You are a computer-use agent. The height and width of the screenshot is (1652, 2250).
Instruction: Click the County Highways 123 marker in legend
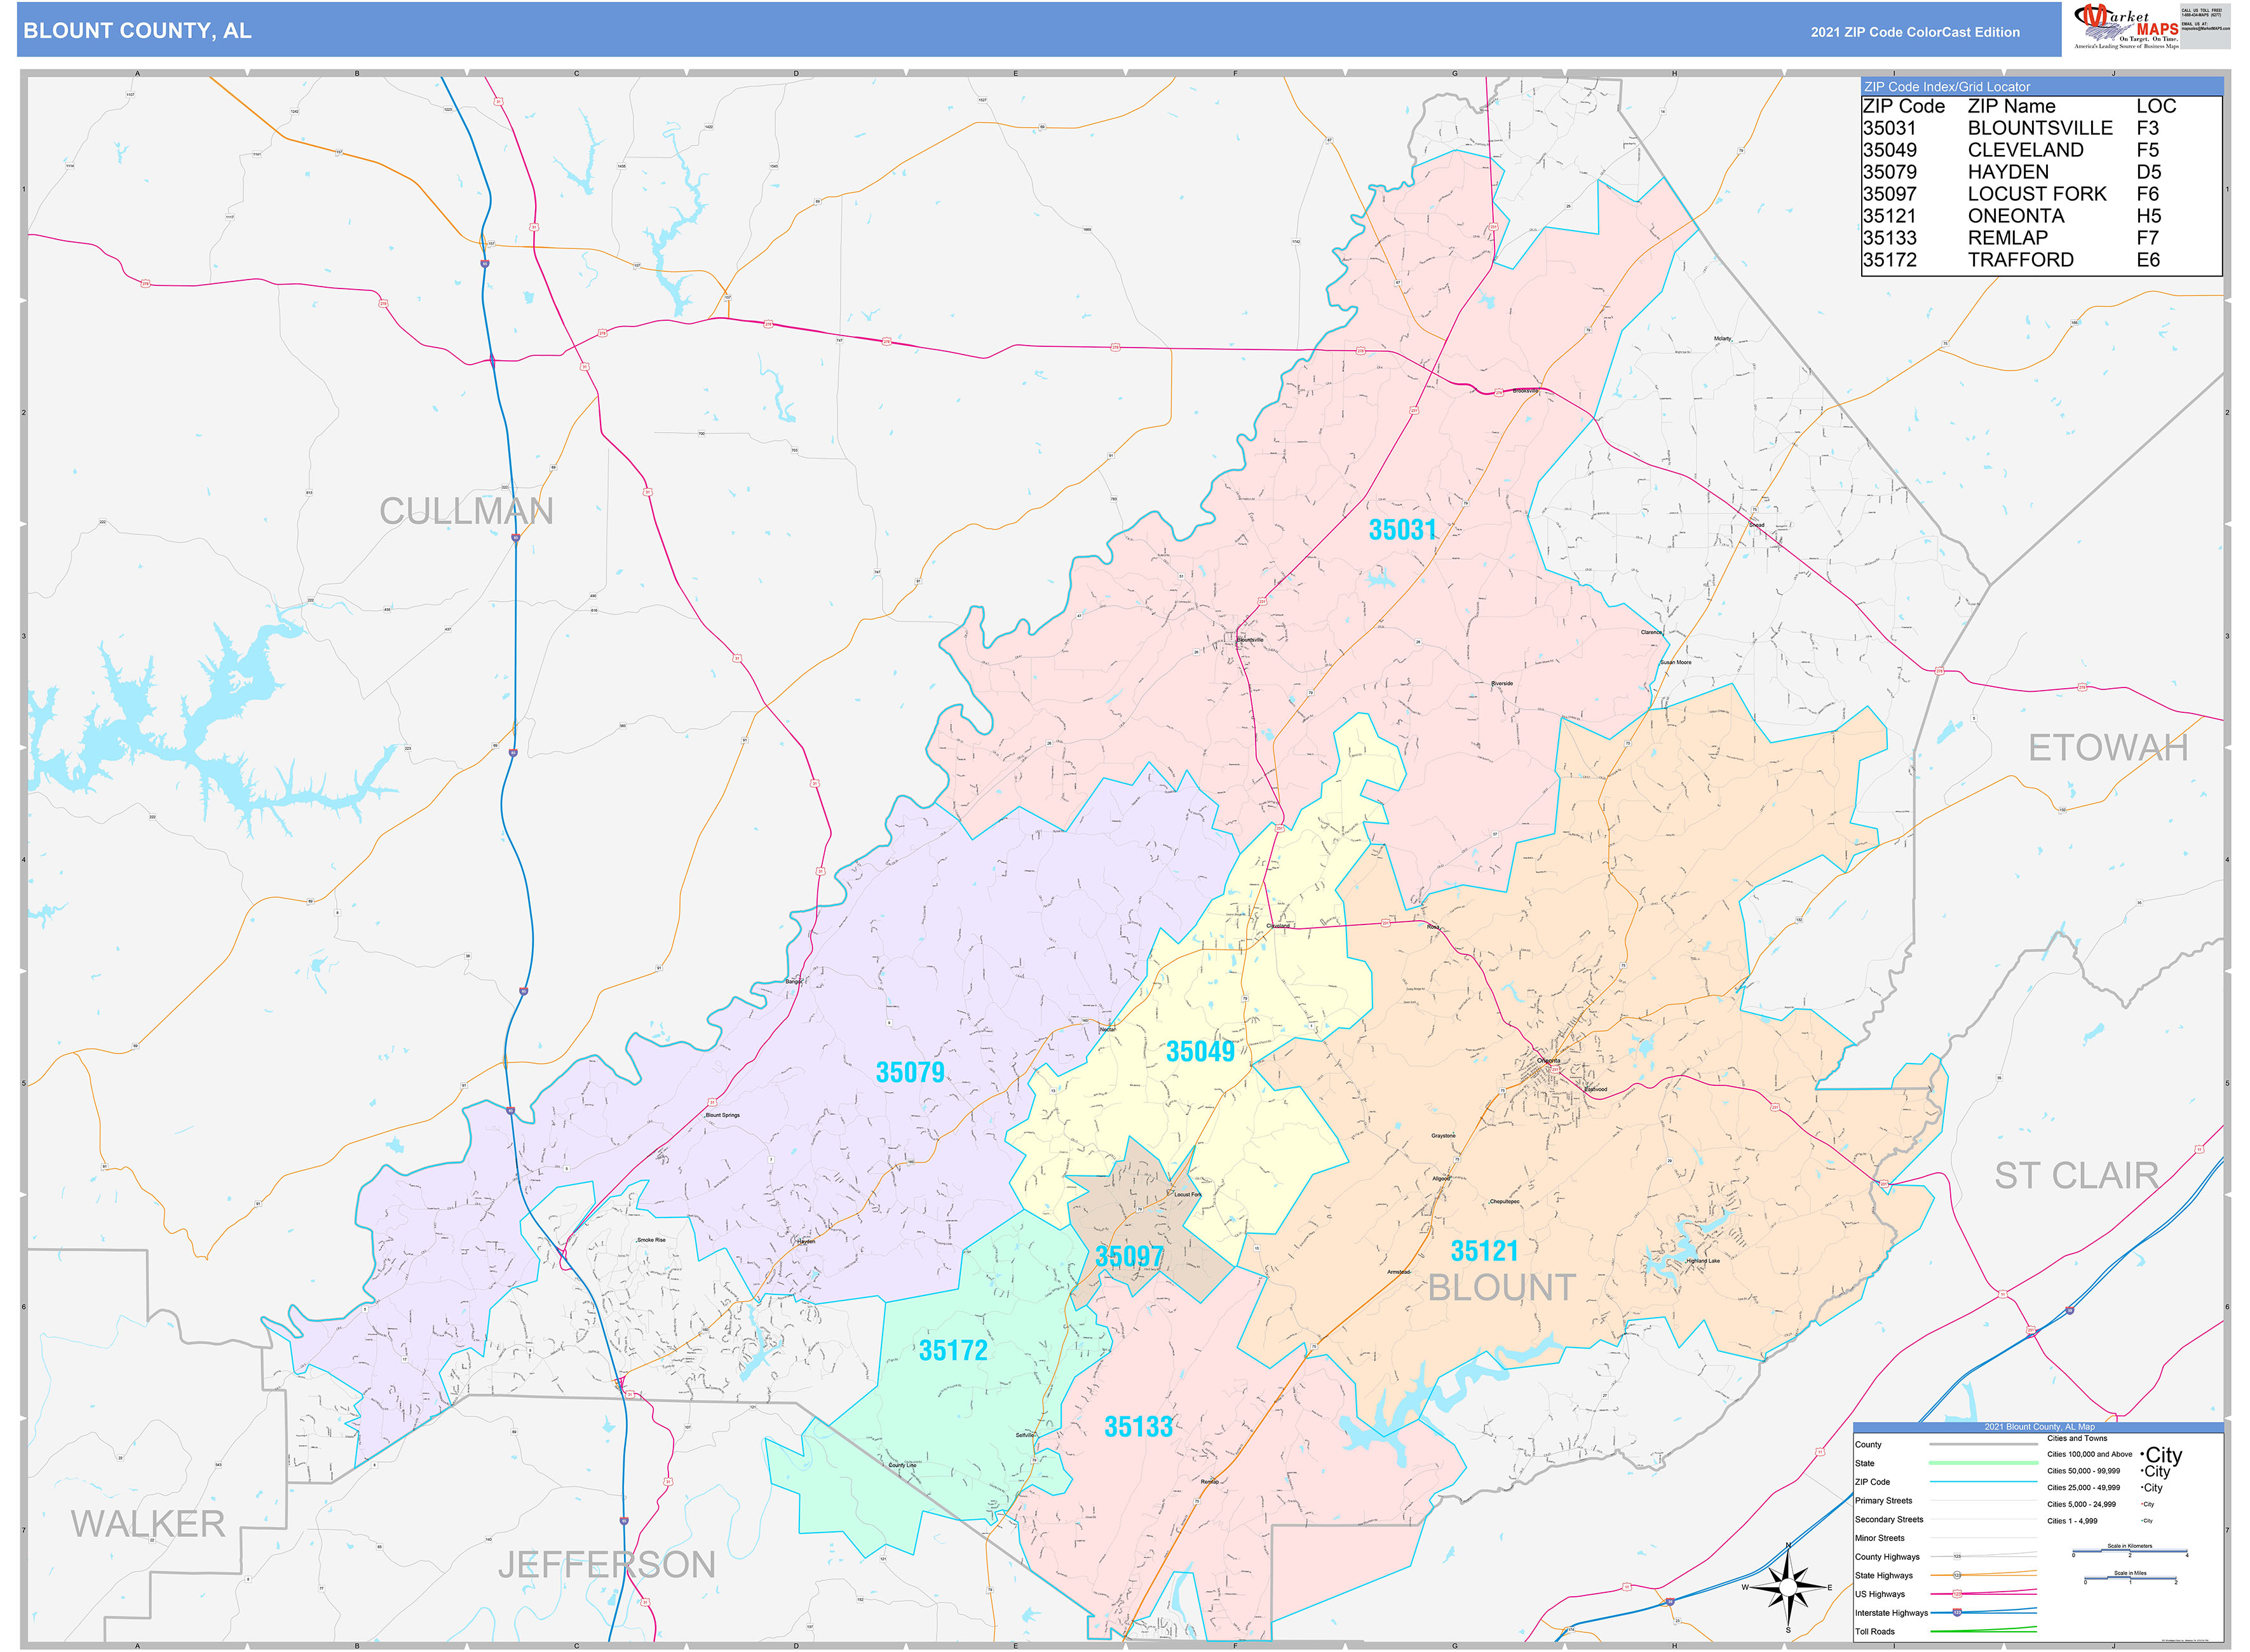(x=1957, y=1556)
